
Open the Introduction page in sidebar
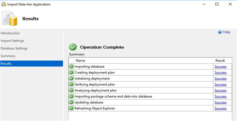coord(10,33)
